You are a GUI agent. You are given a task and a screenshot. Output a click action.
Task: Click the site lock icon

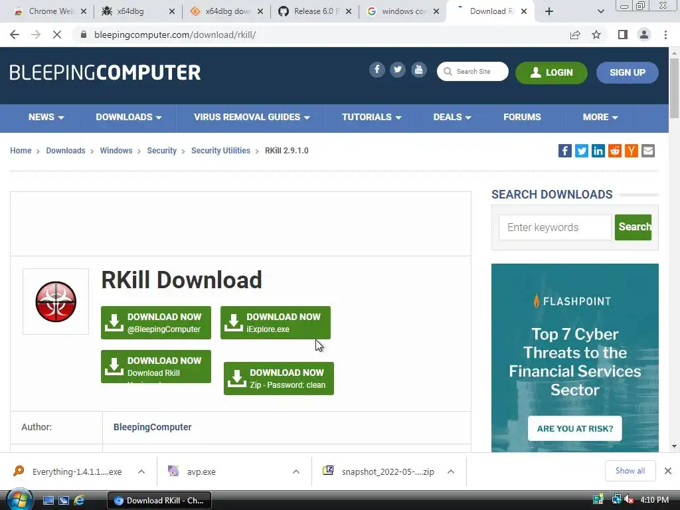[83, 35]
